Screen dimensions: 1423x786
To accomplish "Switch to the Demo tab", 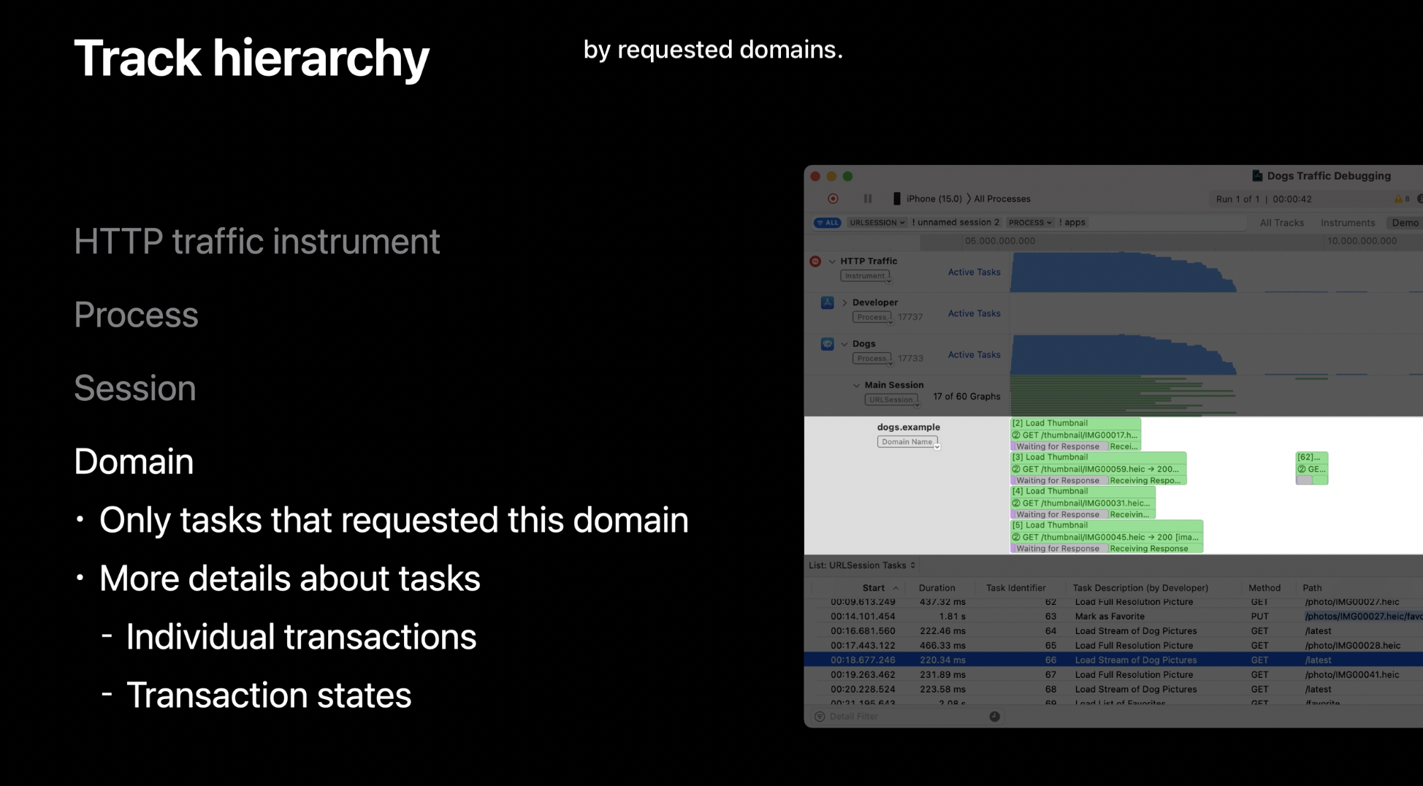I will [x=1405, y=223].
